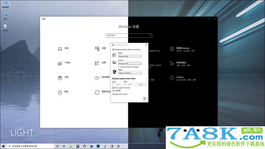This screenshot has width=265, height=149.
Task: Open the 个性化 personalization settings category
Action: [x=64, y=63]
